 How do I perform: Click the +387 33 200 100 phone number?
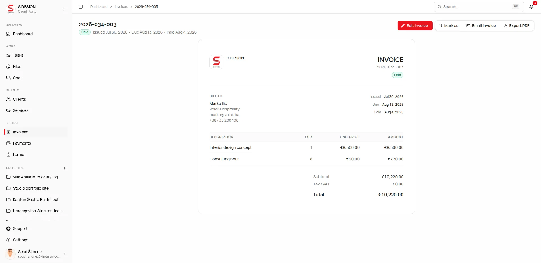(224, 120)
